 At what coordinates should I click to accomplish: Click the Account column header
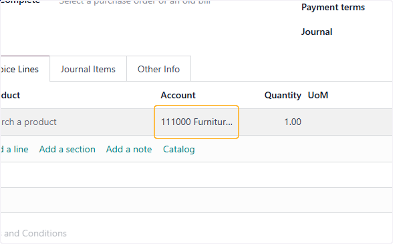[x=178, y=95]
